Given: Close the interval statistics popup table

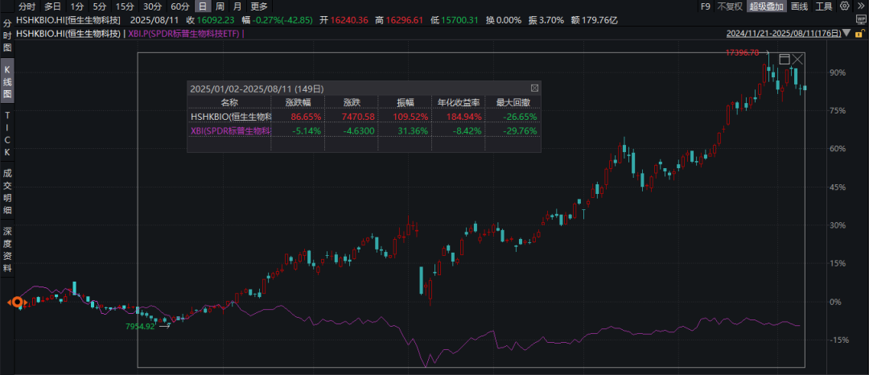Looking at the screenshot, I should [x=534, y=88].
